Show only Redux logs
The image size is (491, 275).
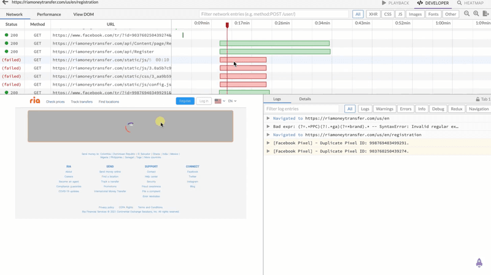coord(457,109)
